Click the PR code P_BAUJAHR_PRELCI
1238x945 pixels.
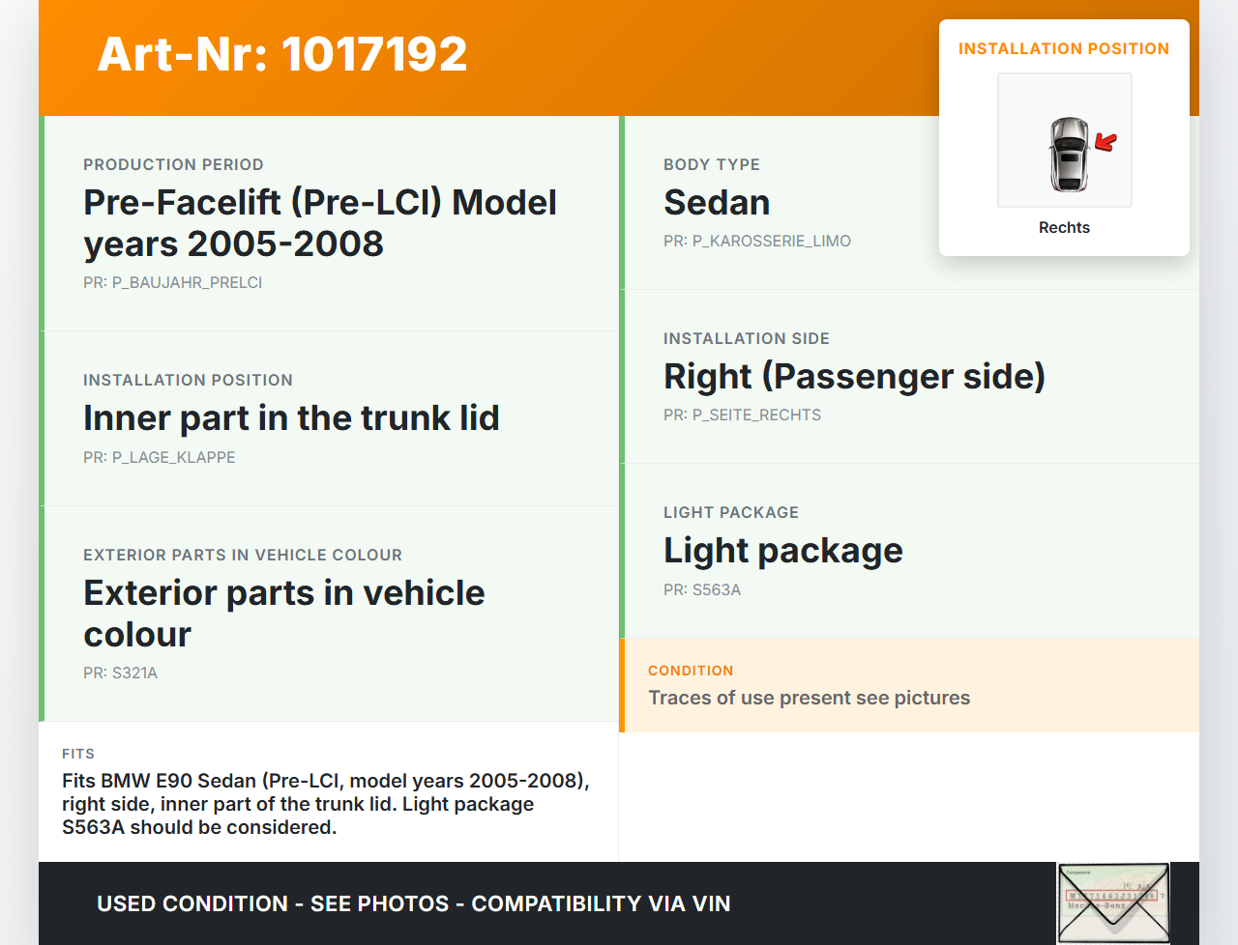click(x=172, y=283)
